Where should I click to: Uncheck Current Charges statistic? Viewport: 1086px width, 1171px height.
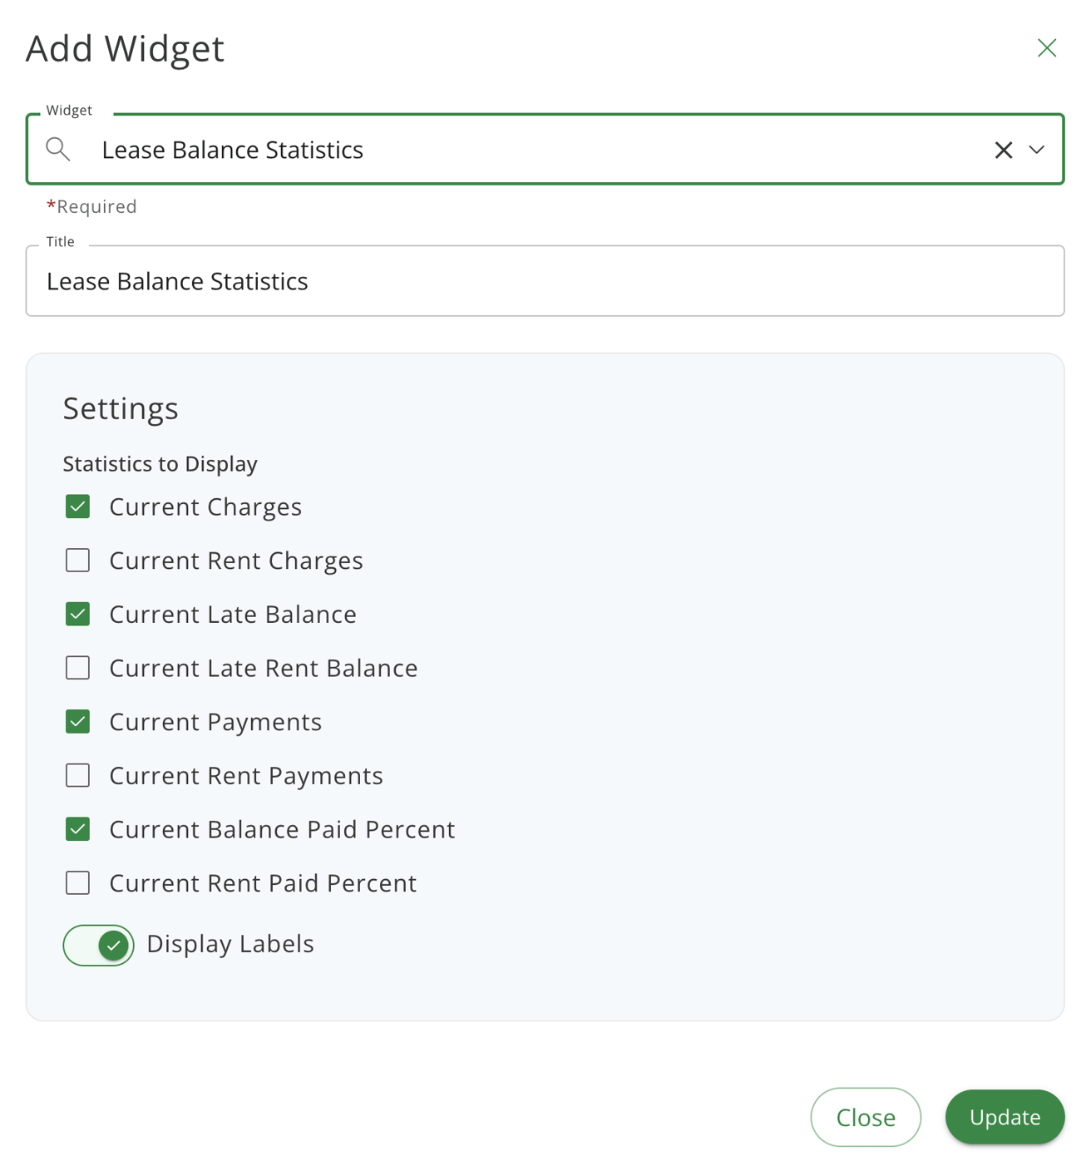pos(77,506)
